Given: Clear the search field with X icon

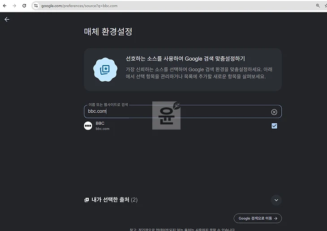Looking at the screenshot, I should (x=274, y=112).
